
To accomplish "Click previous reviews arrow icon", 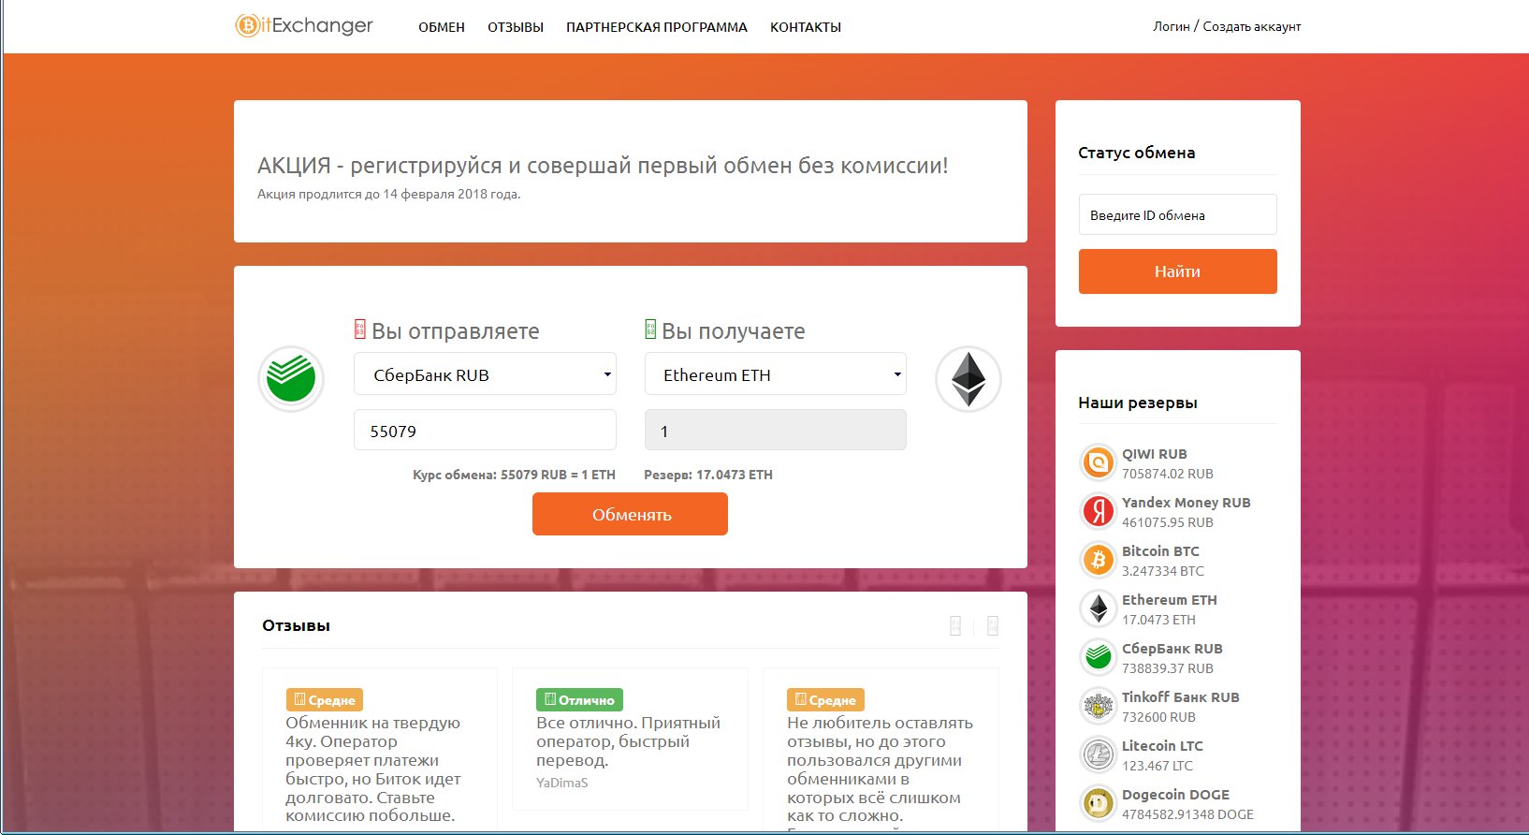I will coord(955,625).
